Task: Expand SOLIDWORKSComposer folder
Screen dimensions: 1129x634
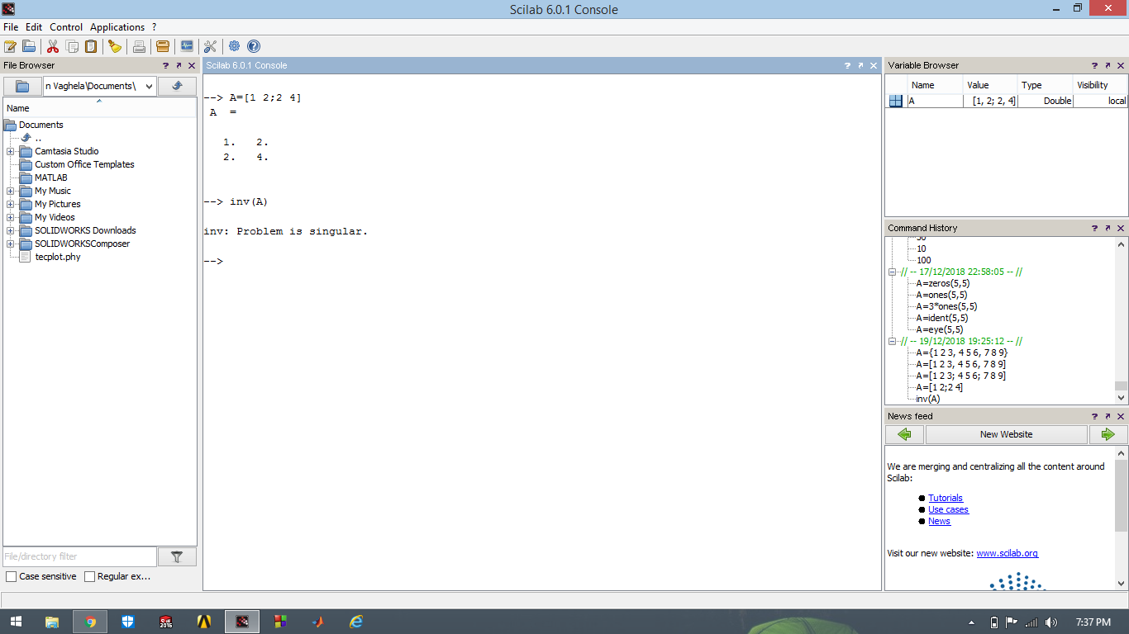Action: [10, 244]
